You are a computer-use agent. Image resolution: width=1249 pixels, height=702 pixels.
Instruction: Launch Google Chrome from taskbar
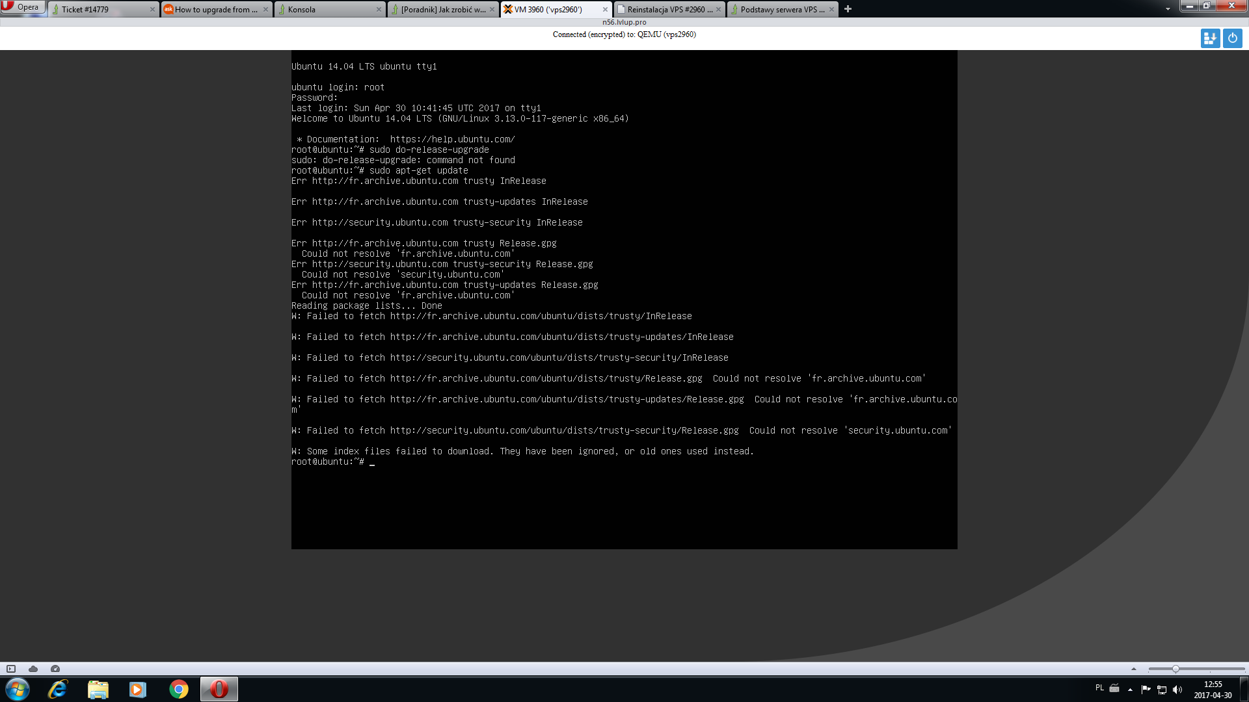179,689
